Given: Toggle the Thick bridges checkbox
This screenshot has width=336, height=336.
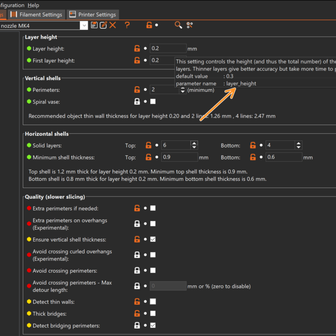Looking at the screenshot, I should click(153, 313).
